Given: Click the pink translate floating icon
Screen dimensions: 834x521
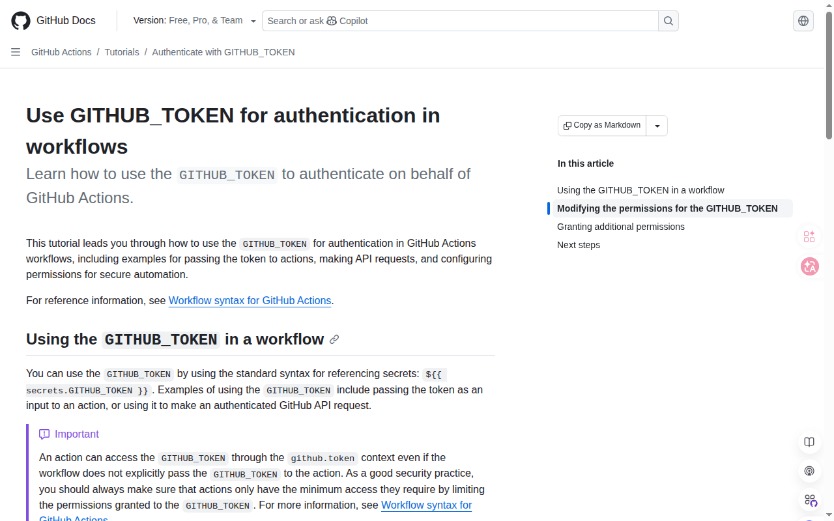Looking at the screenshot, I should tap(809, 266).
